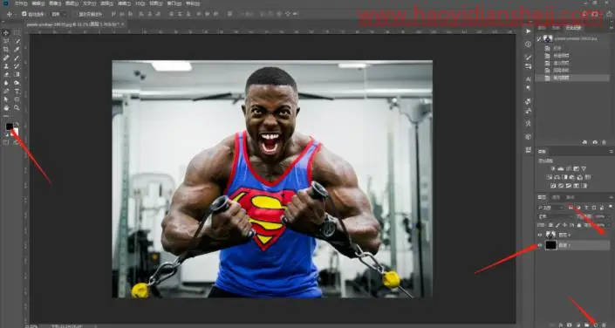Viewport: 615px width, 328px height.
Task: Click the black foreground color swatch
Action: click(10, 126)
